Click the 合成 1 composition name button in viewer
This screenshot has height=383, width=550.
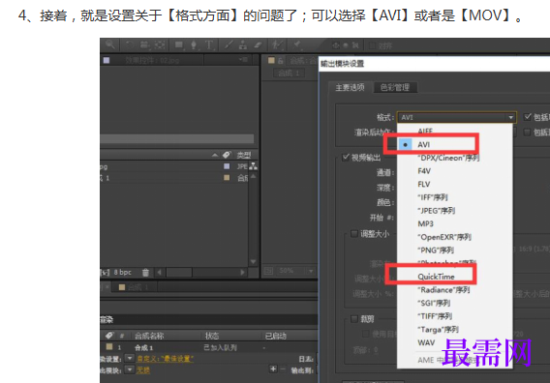289,74
